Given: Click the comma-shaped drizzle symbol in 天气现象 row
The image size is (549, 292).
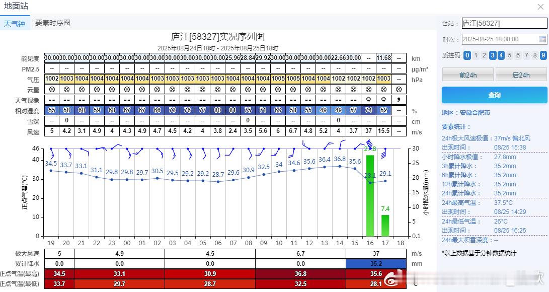Looking at the screenshot, I should 399,100.
